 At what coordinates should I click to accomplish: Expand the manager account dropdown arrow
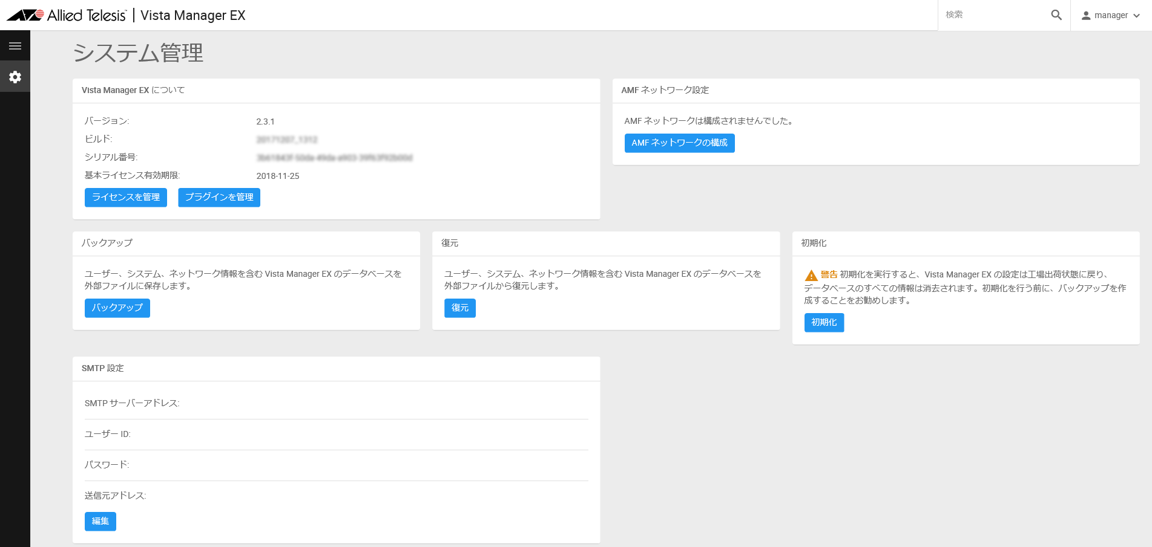1136,16
